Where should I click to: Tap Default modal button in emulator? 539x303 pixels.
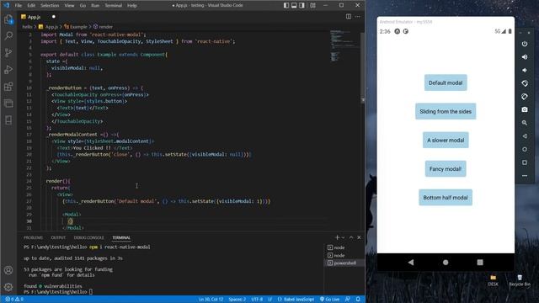tap(446, 82)
